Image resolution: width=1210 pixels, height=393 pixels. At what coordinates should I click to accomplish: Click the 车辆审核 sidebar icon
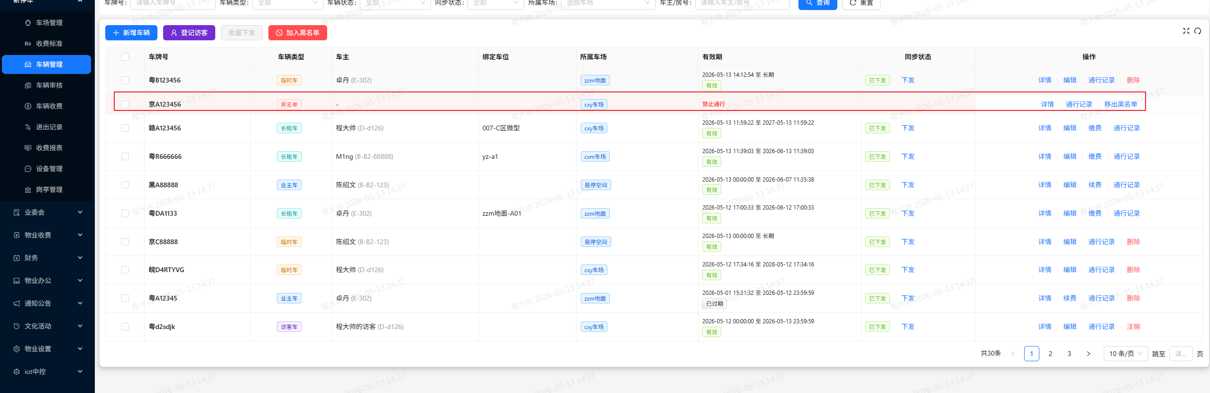(x=28, y=85)
